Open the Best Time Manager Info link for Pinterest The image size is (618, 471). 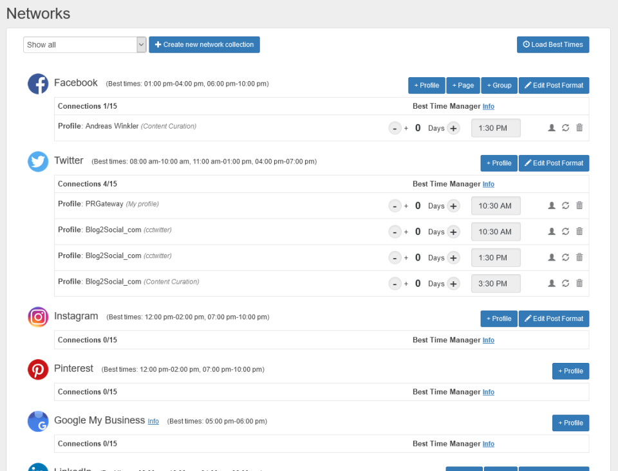point(488,392)
